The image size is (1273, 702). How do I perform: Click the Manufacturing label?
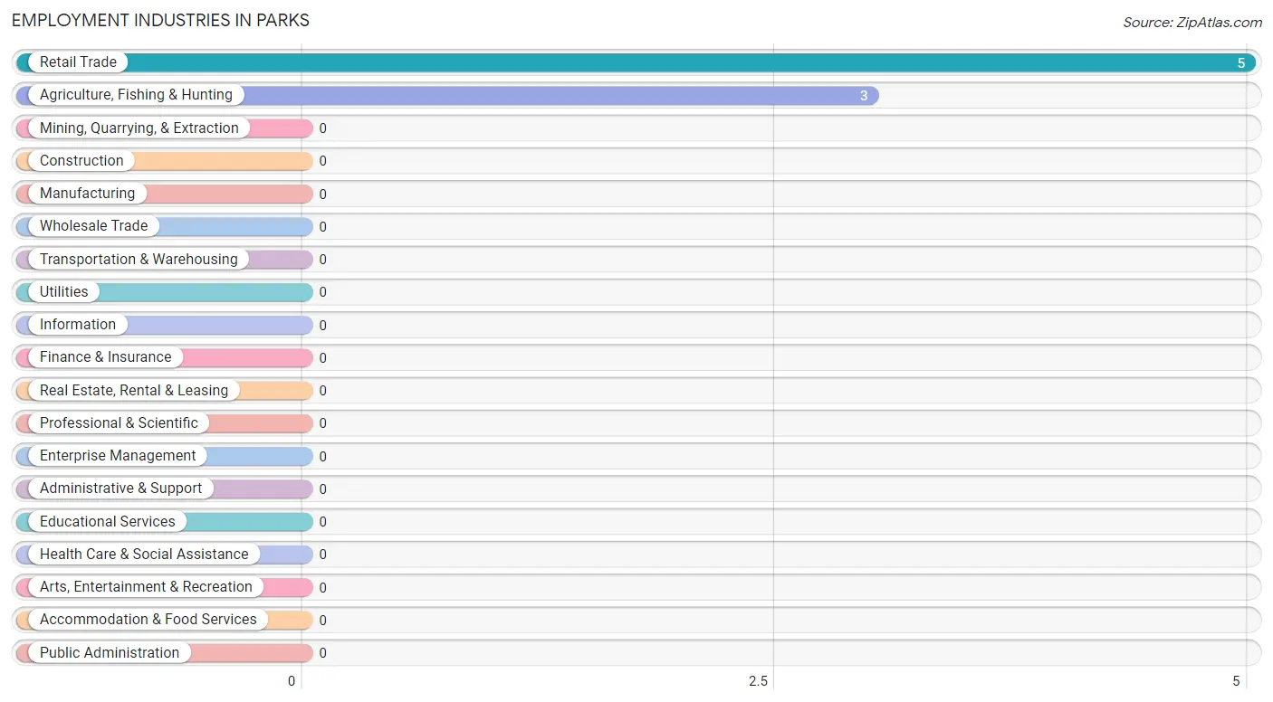pyautogui.click(x=87, y=194)
